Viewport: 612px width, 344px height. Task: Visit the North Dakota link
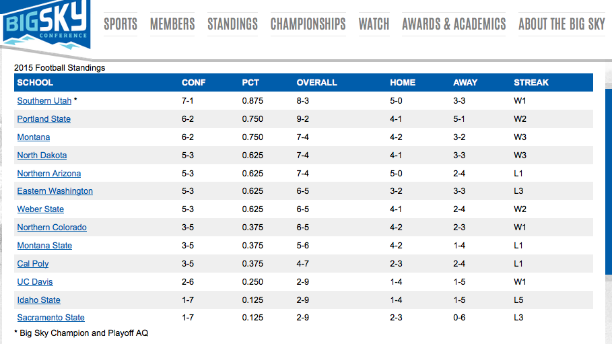coord(42,156)
